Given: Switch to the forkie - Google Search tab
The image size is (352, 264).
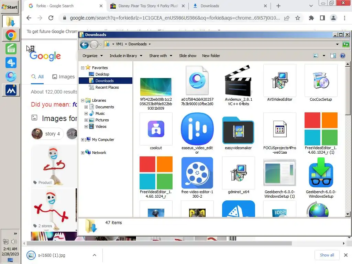Looking at the screenshot, I should [x=65, y=6].
